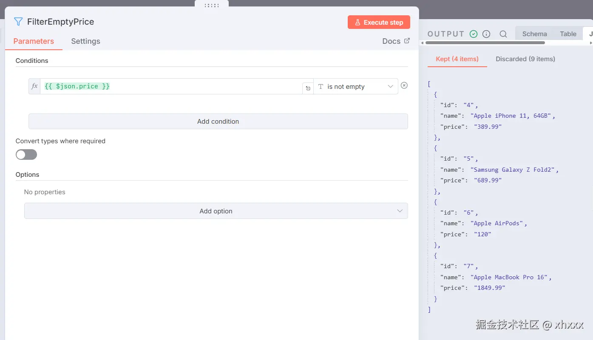Open the 'is not empty' operator dropdown
Screen dimensions: 593x340
tap(356, 86)
